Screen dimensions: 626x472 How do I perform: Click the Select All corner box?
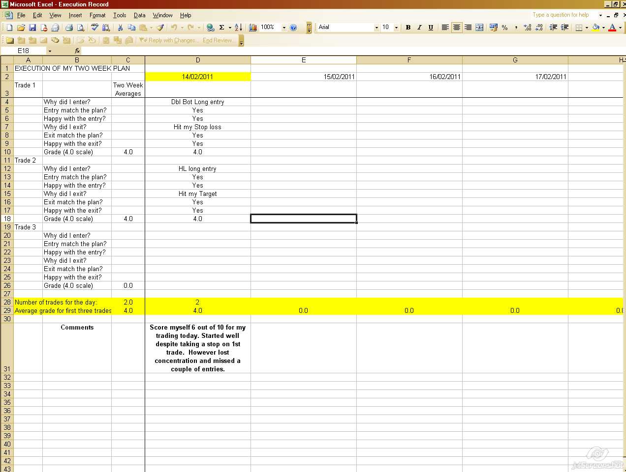[7, 60]
